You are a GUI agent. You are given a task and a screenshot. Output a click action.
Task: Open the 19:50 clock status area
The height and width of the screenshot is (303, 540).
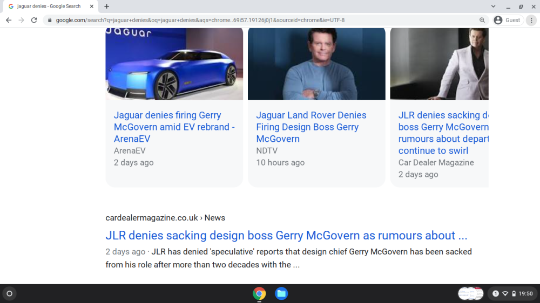tap(525, 294)
